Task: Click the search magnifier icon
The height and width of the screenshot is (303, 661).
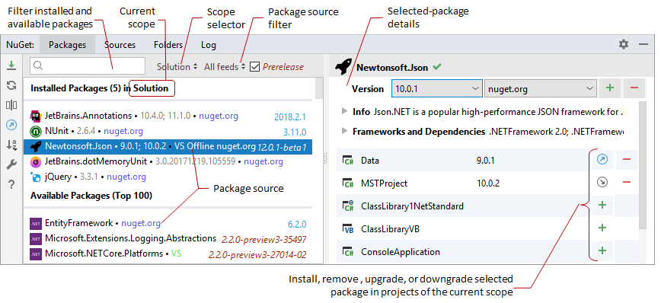Action: (38, 65)
